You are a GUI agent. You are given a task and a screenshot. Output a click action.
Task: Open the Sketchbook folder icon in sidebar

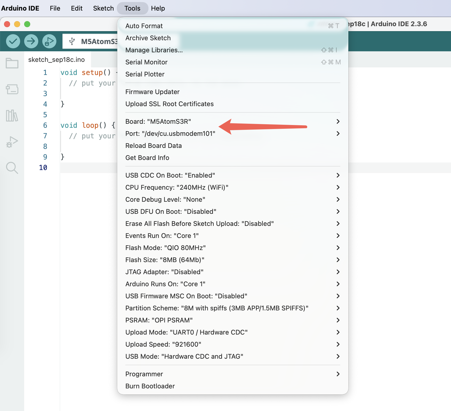click(x=12, y=63)
